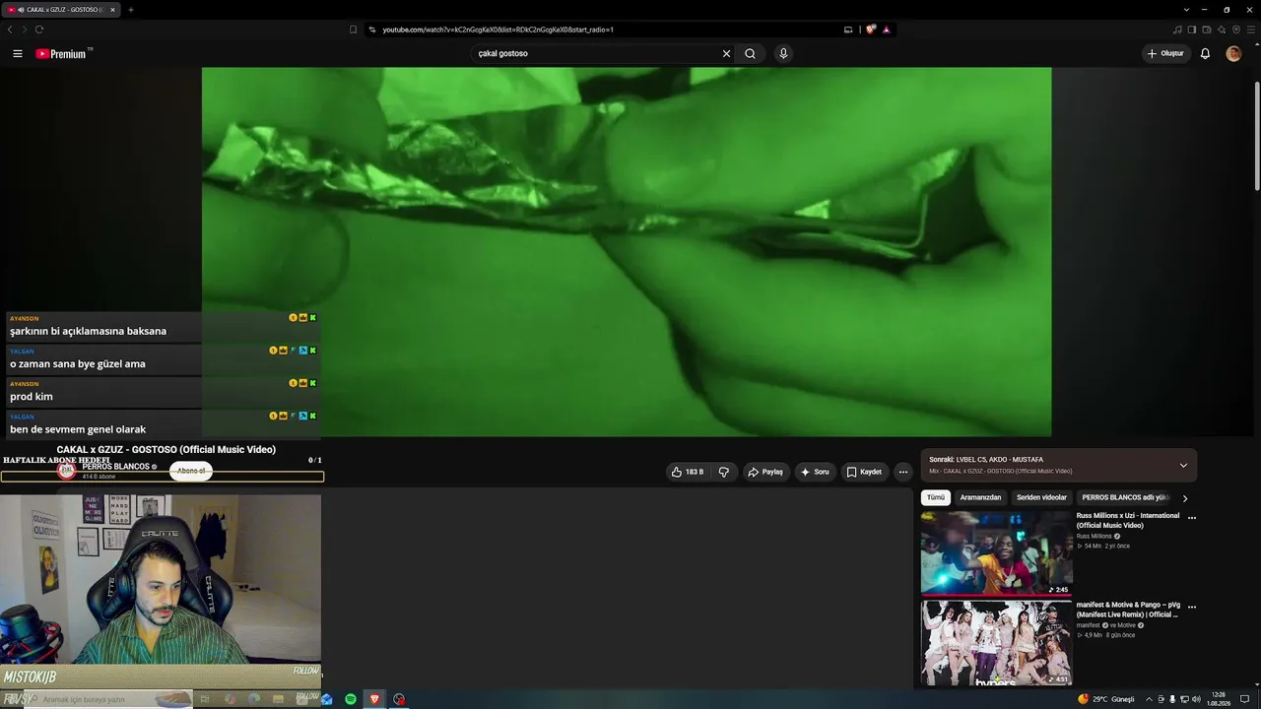Dislike the video with thumbs down
Viewport: 1261px width, 709px height.
coord(723,472)
